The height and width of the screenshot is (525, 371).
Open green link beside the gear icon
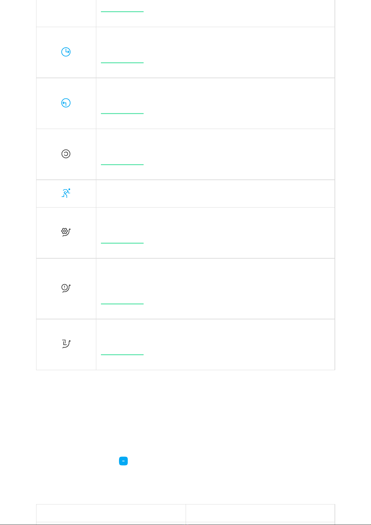pos(122,243)
